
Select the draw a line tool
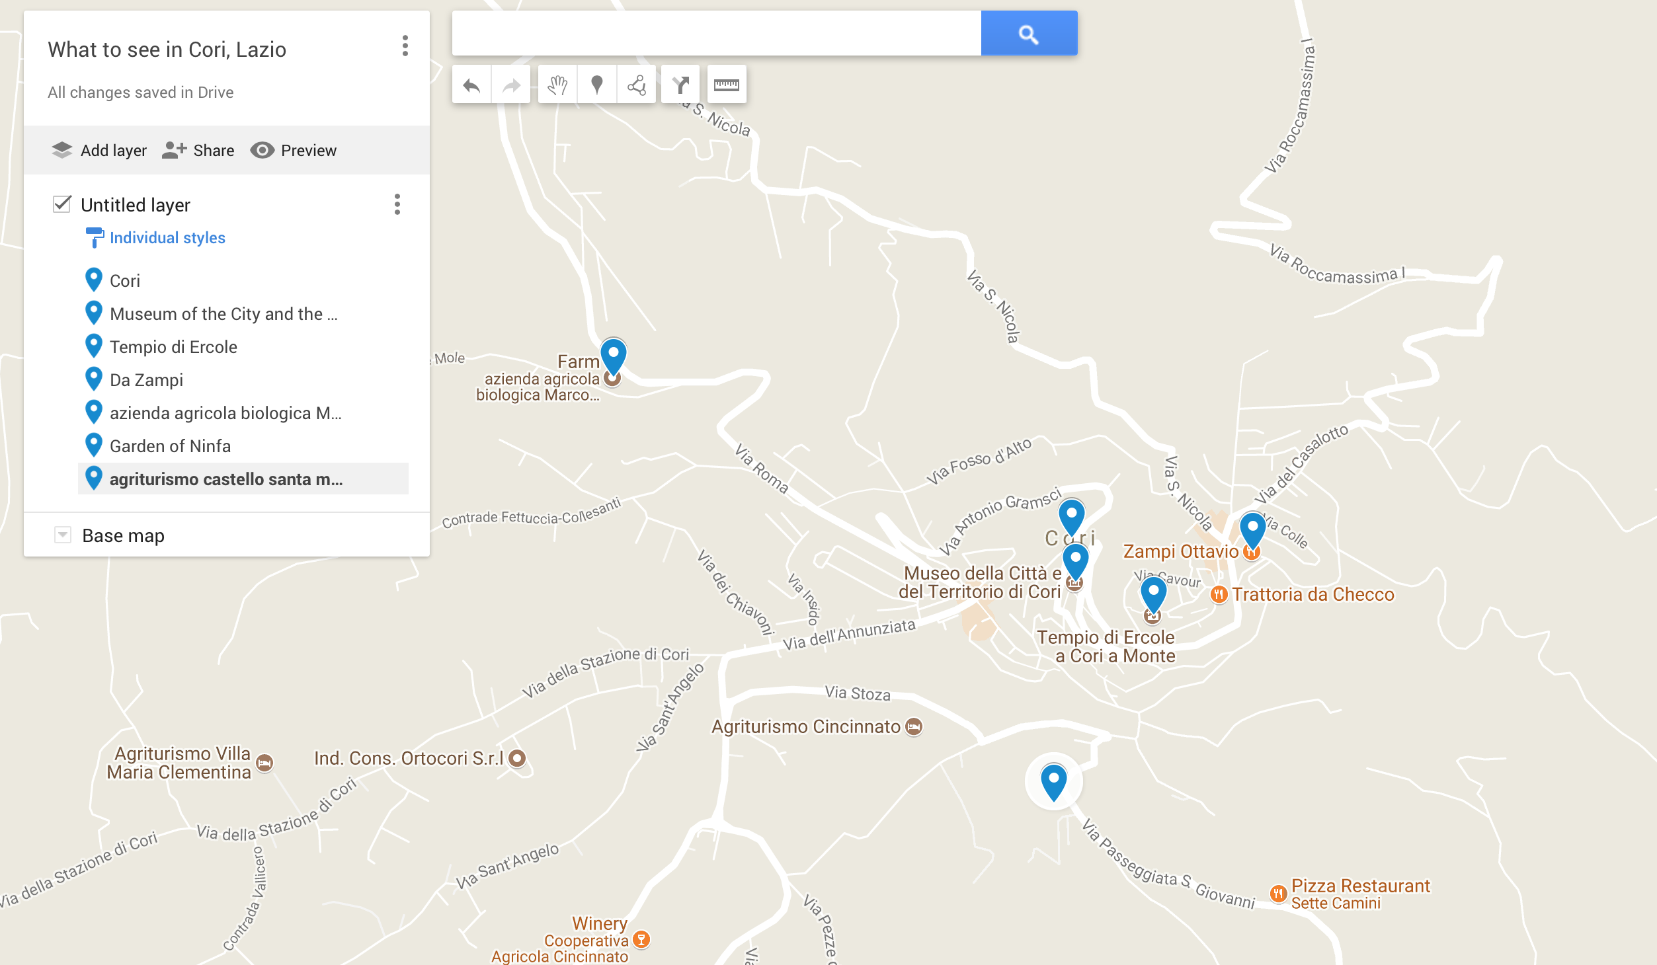(637, 85)
